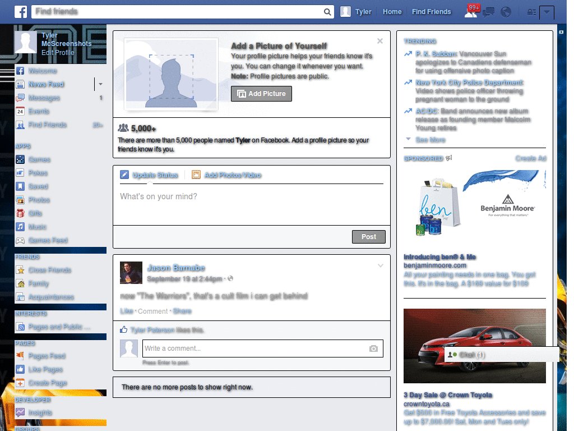Open Gifts in sidebar
Screen dimensions: 574x431
pos(35,213)
